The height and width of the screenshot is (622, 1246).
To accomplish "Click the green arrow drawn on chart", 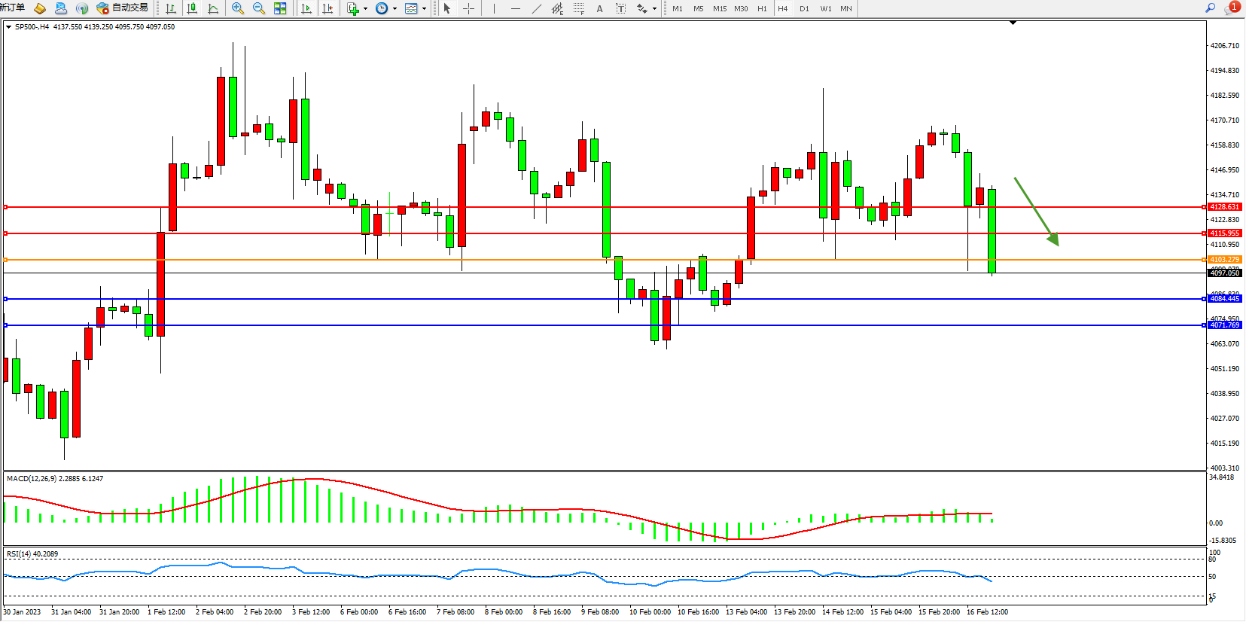I will [x=1036, y=212].
